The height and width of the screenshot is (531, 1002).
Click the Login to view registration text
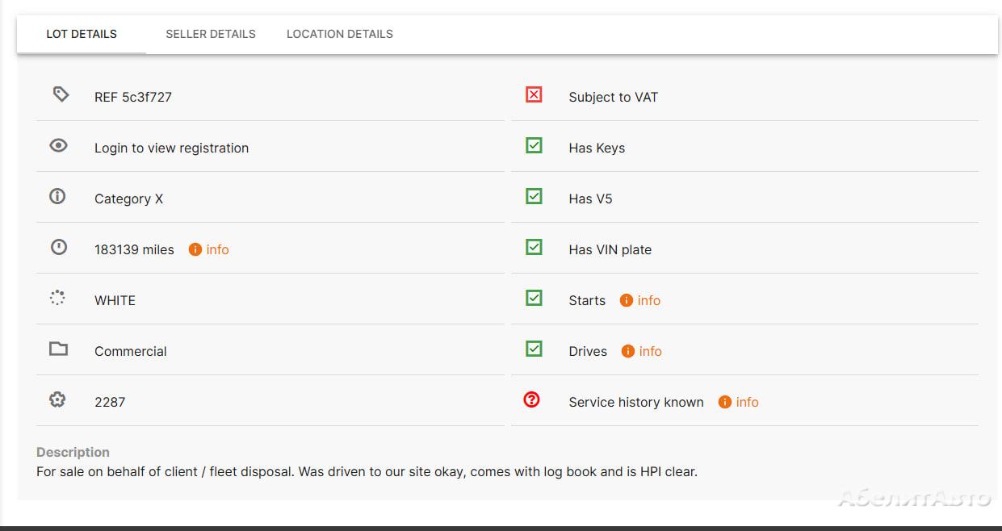[x=171, y=148]
